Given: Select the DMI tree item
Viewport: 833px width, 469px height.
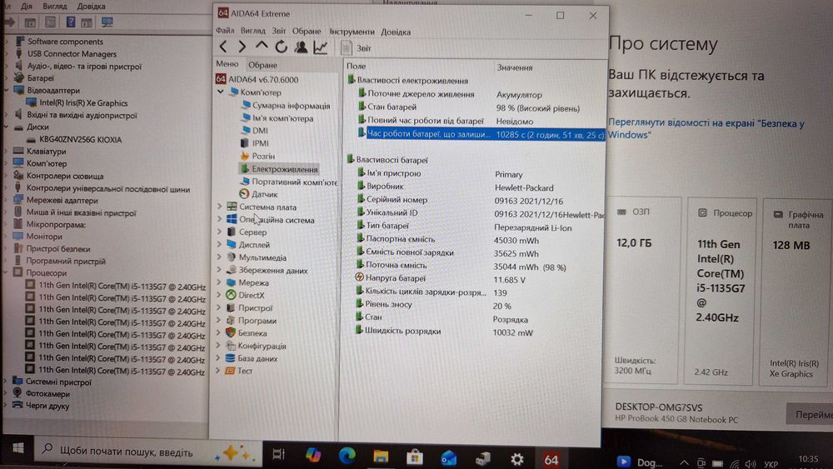Looking at the screenshot, I should [254, 130].
